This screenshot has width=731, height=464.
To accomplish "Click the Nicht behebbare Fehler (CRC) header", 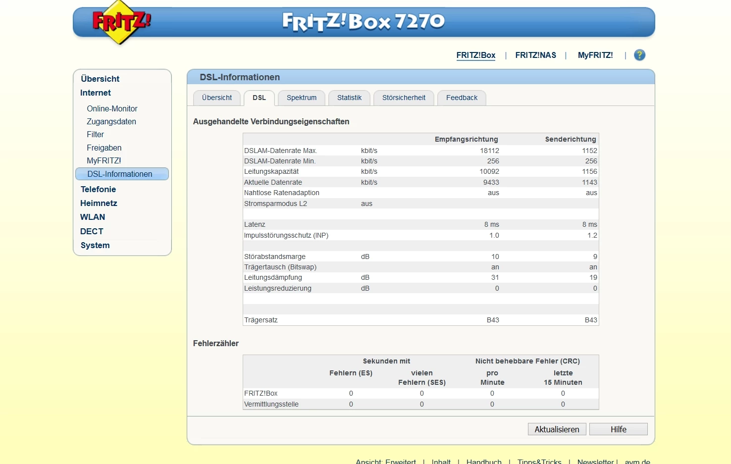I will tap(527, 361).
